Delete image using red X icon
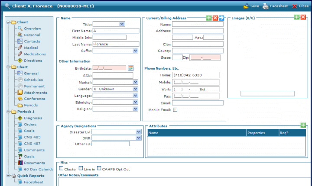The height and width of the screenshot is (186, 312). click(303, 17)
